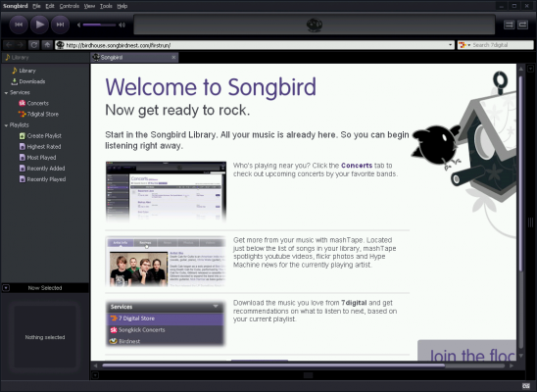Toggle the right pane display button

pos(530,69)
